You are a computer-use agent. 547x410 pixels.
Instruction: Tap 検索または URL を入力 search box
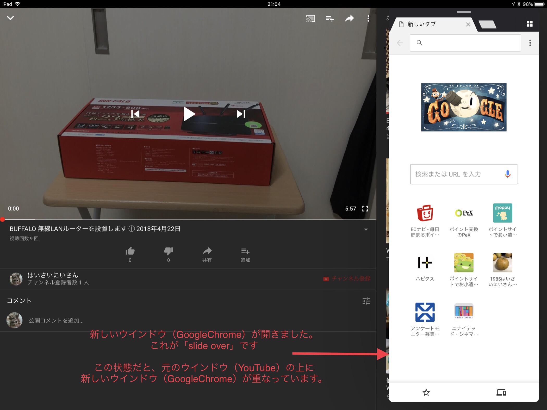pyautogui.click(x=464, y=174)
